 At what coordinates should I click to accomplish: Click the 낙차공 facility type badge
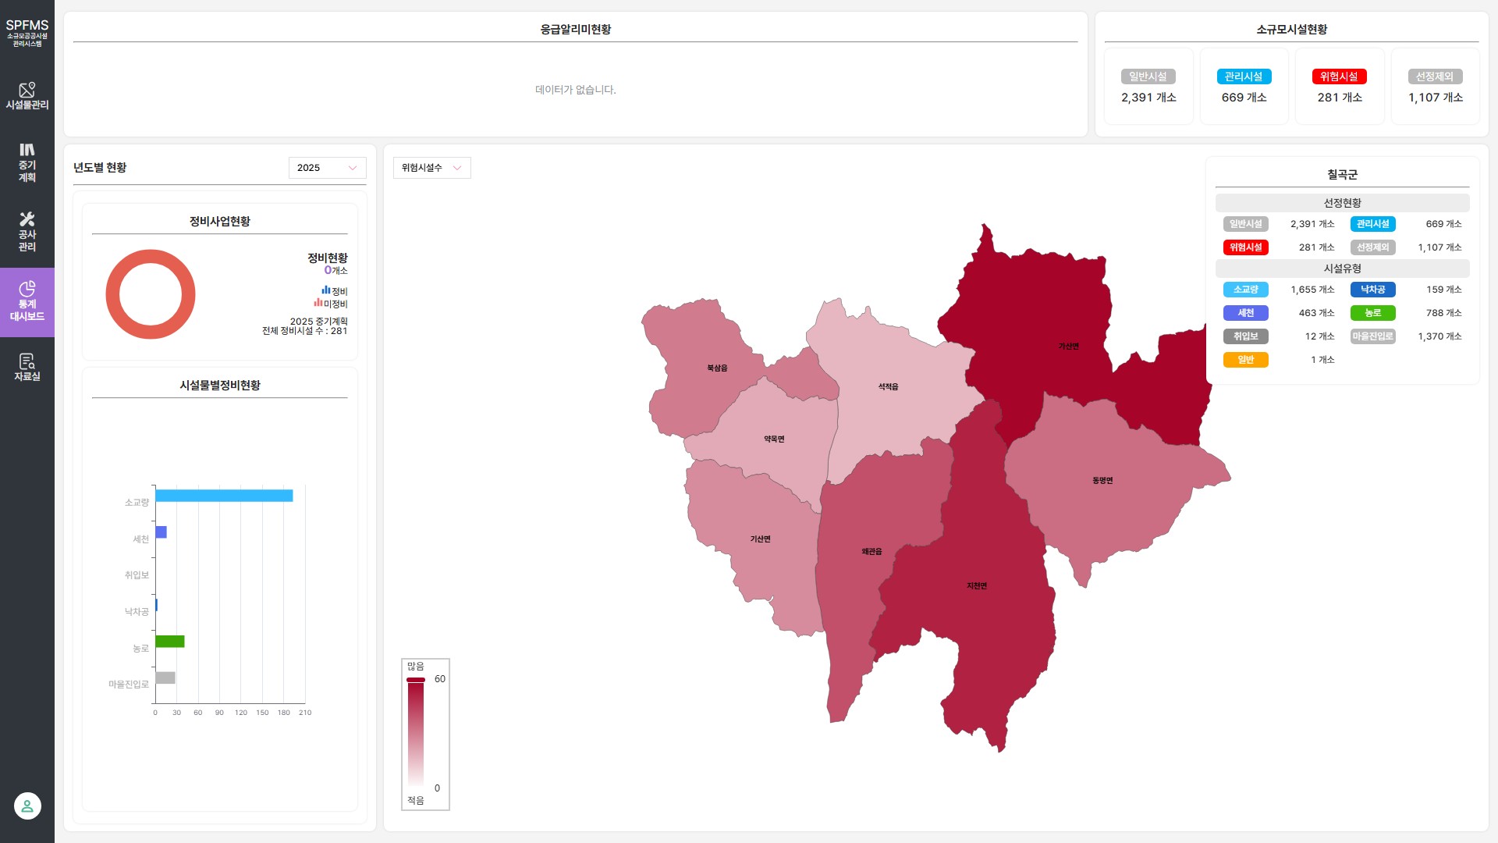point(1373,290)
